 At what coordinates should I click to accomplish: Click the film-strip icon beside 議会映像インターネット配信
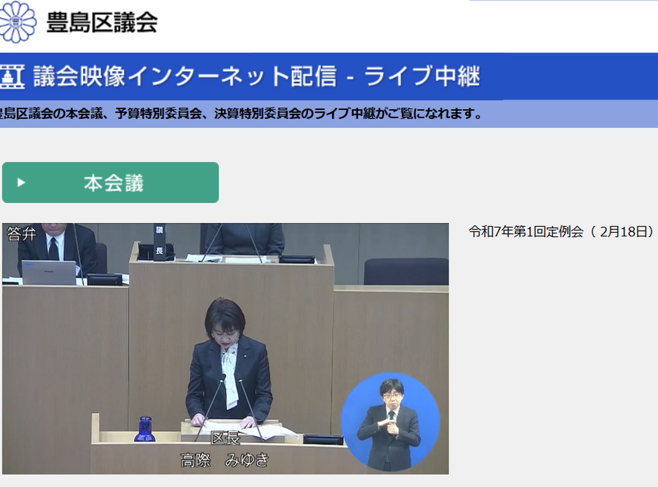(x=12, y=77)
